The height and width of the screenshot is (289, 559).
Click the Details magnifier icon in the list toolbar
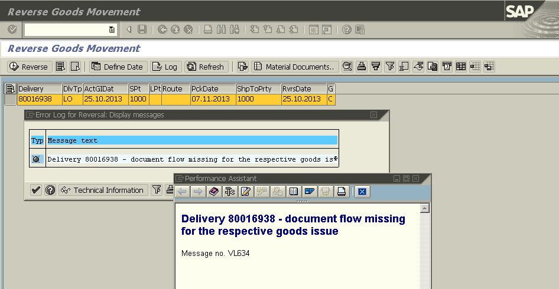[x=347, y=67]
